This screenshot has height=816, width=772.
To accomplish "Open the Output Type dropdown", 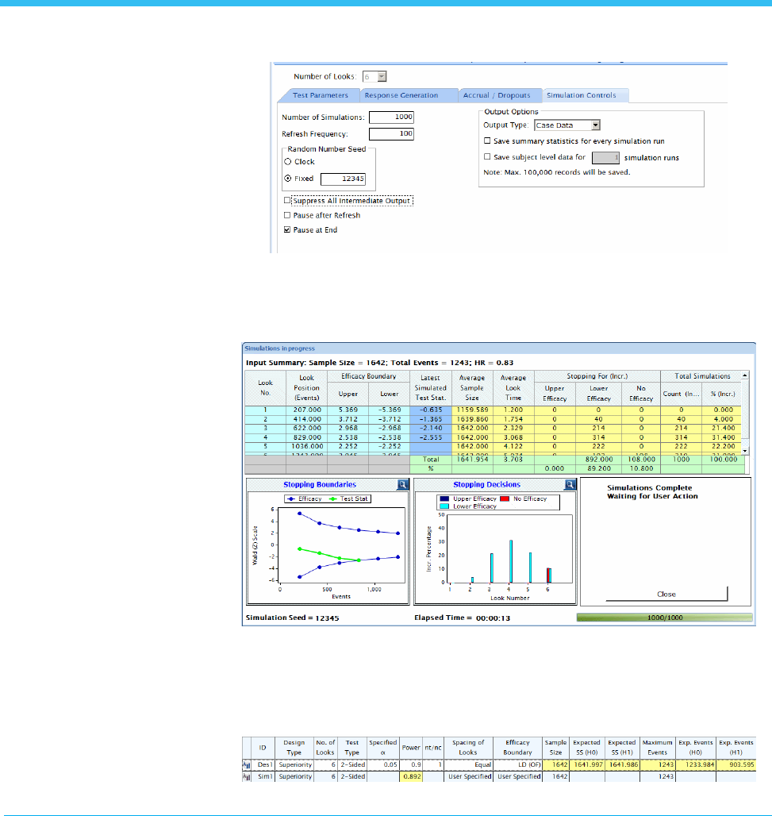I will coord(596,125).
